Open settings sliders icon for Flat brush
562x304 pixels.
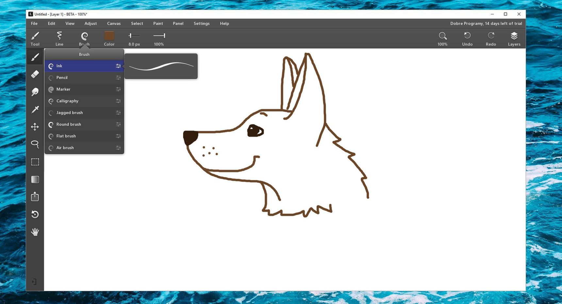pos(118,136)
